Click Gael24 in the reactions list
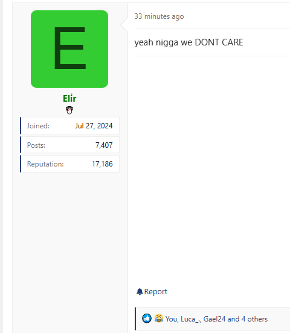Image resolution: width=290 pixels, height=333 pixels. click(214, 318)
